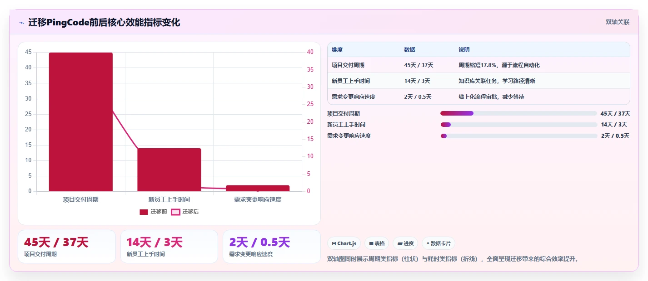Click the 说明 column header
This screenshot has height=281, width=648.
coord(464,50)
